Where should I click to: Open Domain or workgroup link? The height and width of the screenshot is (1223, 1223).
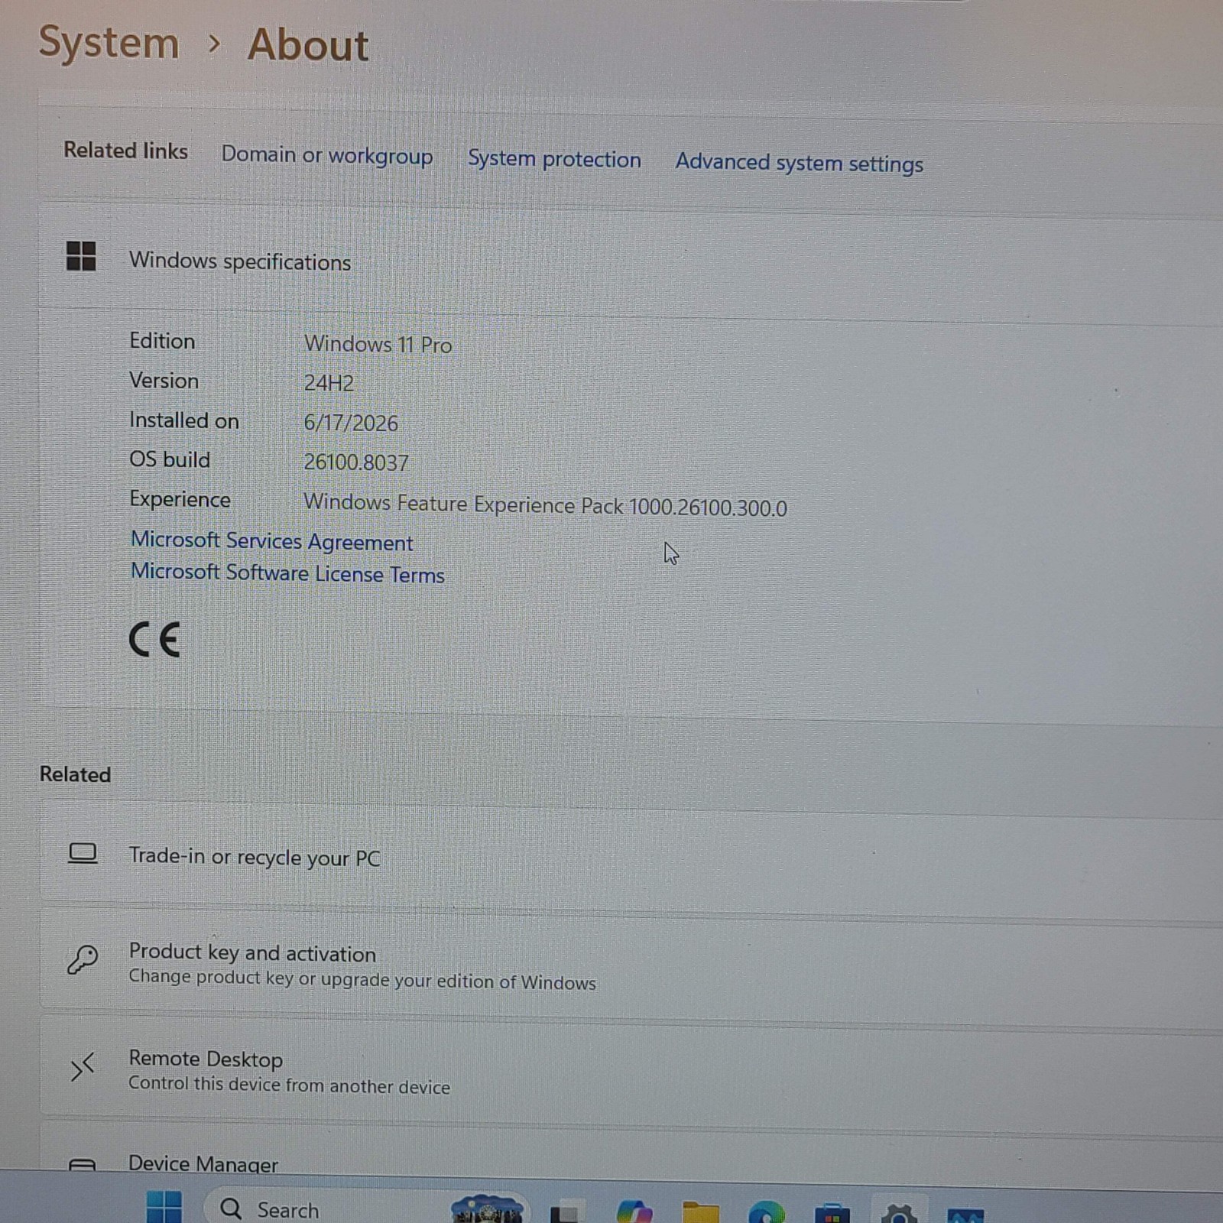(327, 155)
